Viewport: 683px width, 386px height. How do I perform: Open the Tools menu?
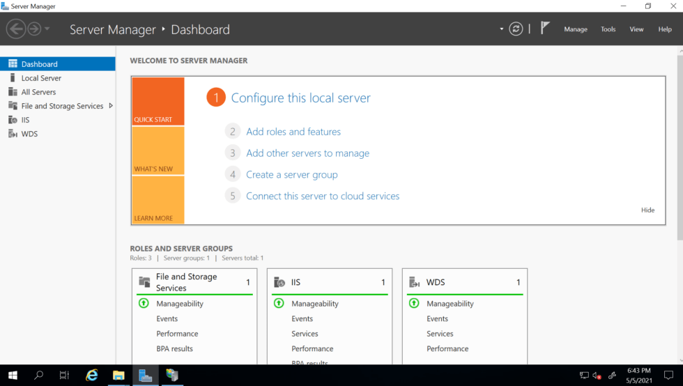pyautogui.click(x=608, y=29)
